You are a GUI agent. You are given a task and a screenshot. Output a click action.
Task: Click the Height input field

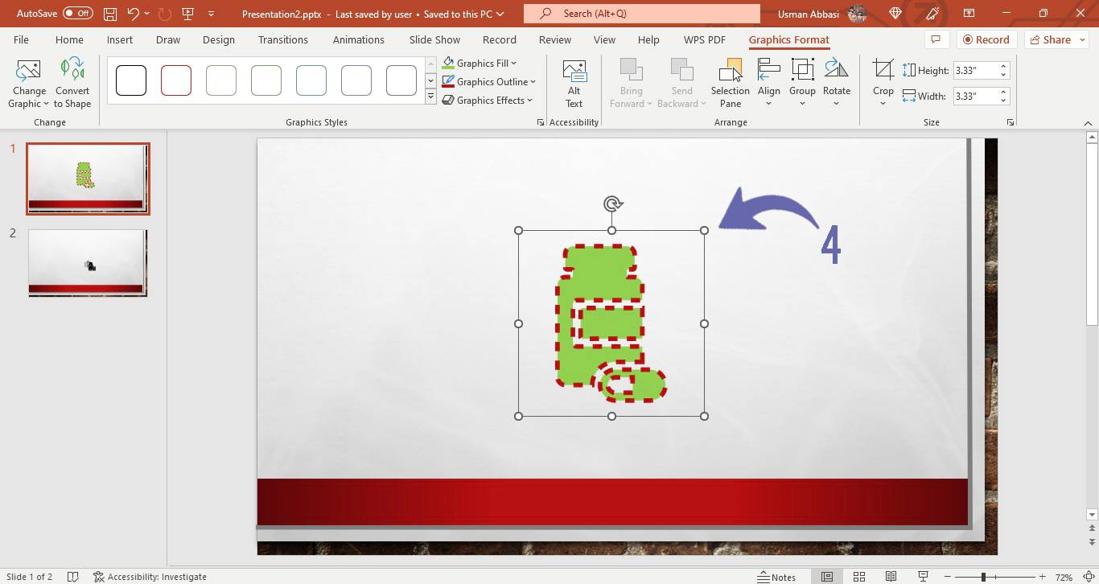976,71
